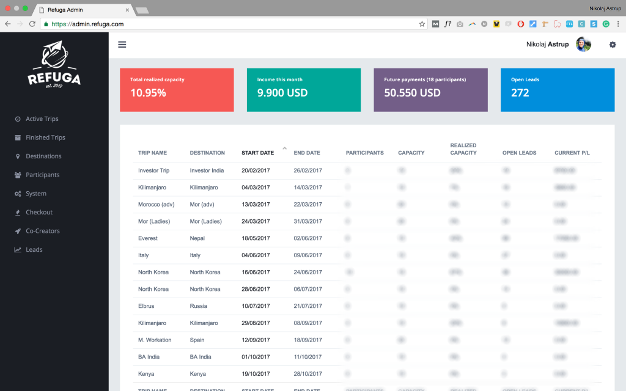Screen dimensions: 626x391
Task: Click the Refuga logo in sidebar
Action: [54, 65]
